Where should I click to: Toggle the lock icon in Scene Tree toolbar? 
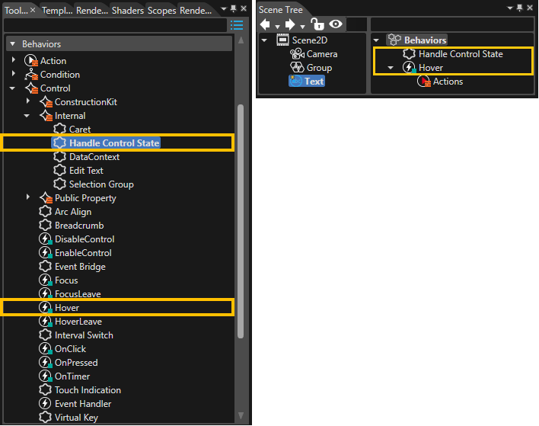317,24
